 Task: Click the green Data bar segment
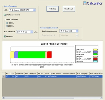coord(31,55)
